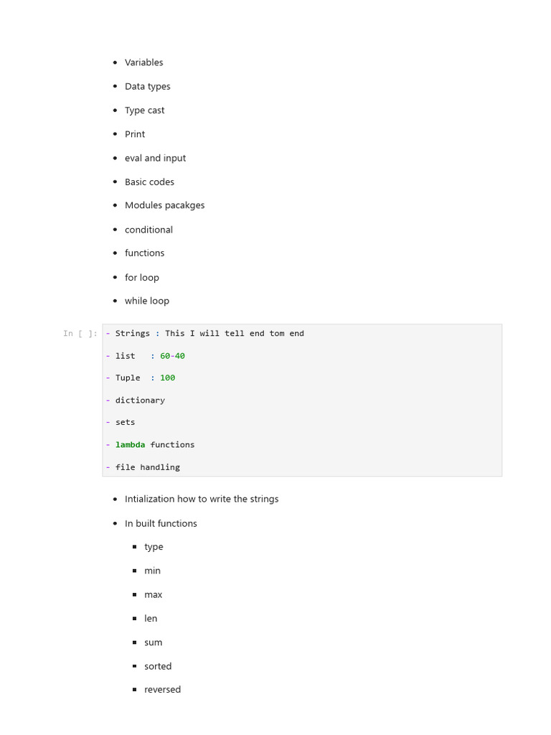Click the "dictionary" line in code cell
This screenshot has height=735, width=551.
pos(140,401)
